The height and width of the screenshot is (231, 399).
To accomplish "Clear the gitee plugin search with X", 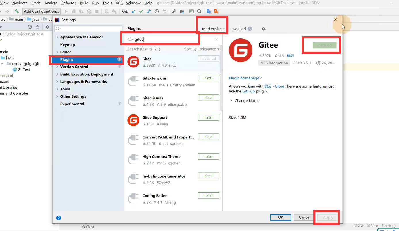I will click(216, 40).
